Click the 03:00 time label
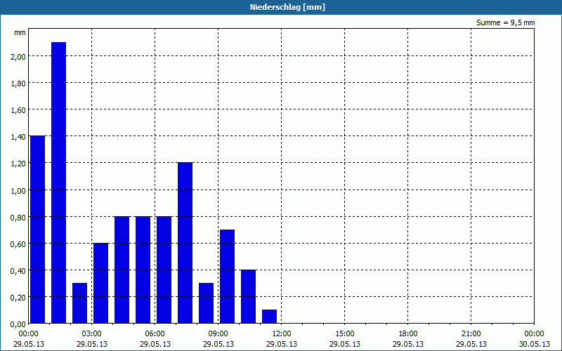562x351 pixels. pyautogui.click(x=92, y=334)
